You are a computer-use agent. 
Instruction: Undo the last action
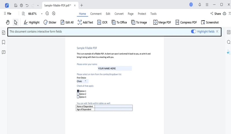(x=27, y=5)
